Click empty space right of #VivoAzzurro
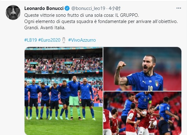This screenshot has height=135, width=187. point(137,40)
